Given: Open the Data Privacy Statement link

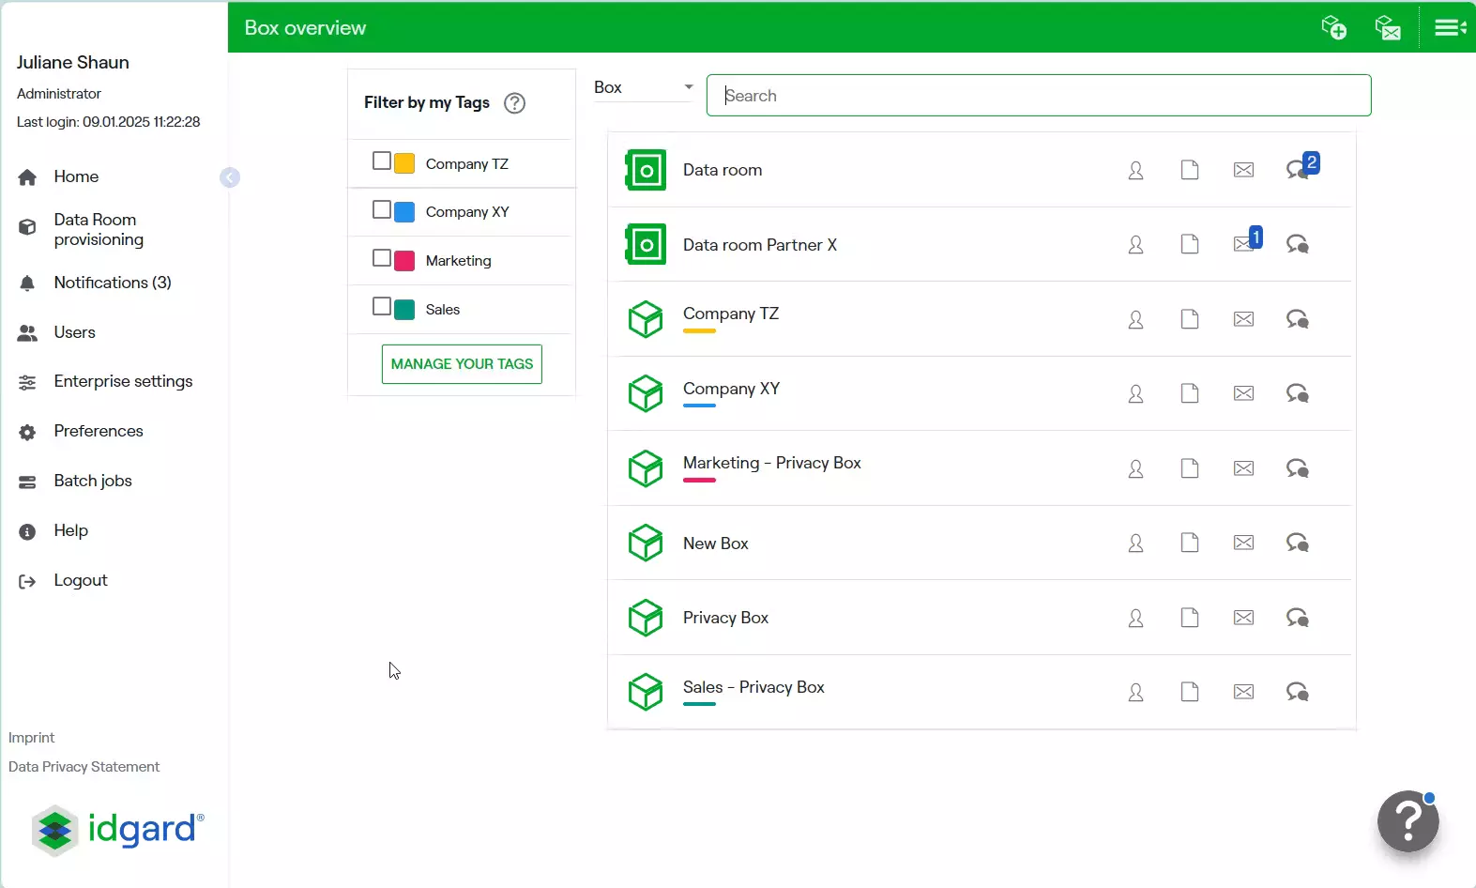Looking at the screenshot, I should pyautogui.click(x=84, y=767).
